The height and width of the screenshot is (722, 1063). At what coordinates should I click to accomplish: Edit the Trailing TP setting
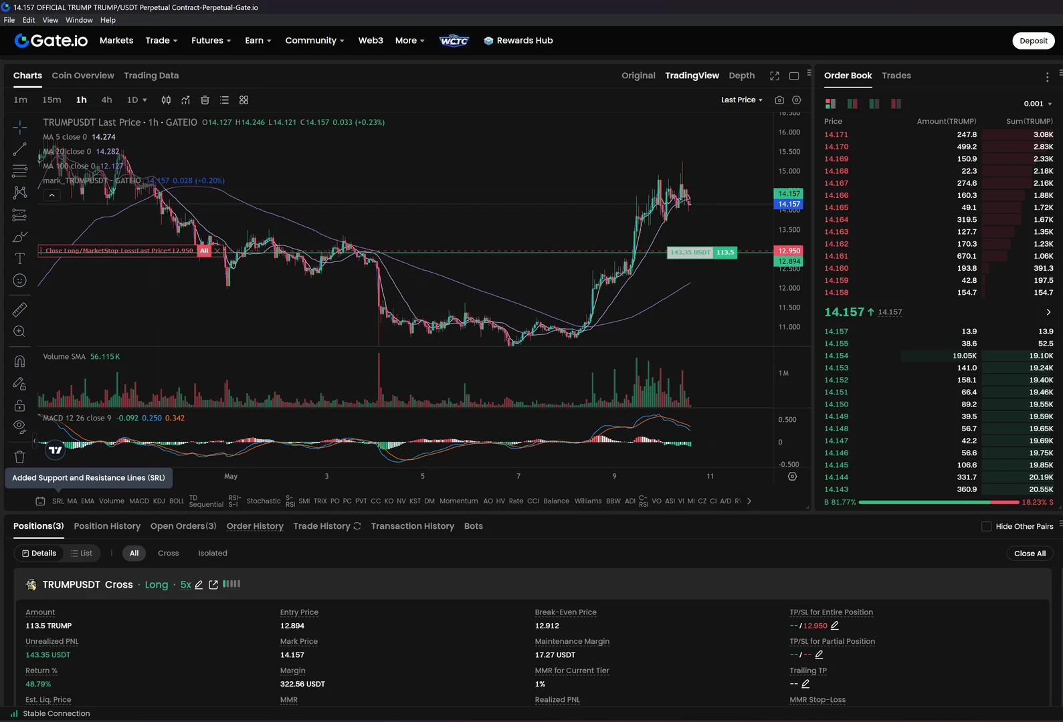point(805,684)
